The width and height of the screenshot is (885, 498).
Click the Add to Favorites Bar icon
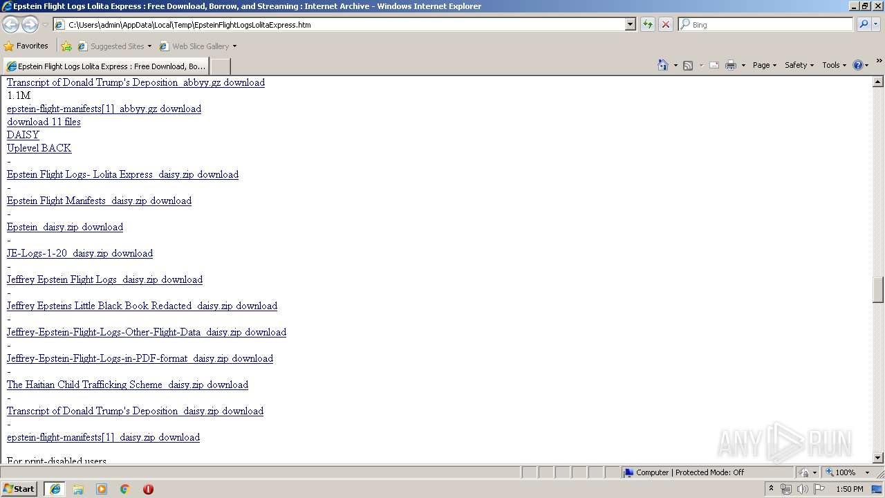[66, 46]
